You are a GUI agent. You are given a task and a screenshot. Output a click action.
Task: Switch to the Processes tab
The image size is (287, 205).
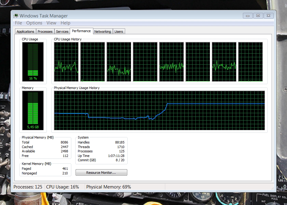coord(45,32)
